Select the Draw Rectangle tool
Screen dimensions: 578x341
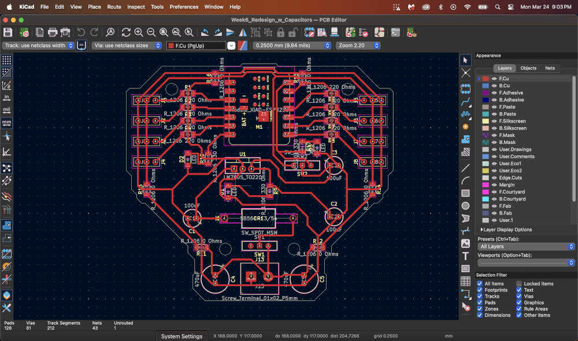[465, 193]
